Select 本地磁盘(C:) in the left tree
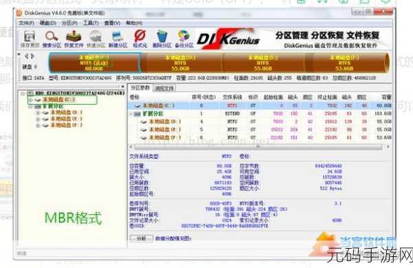 [59, 100]
